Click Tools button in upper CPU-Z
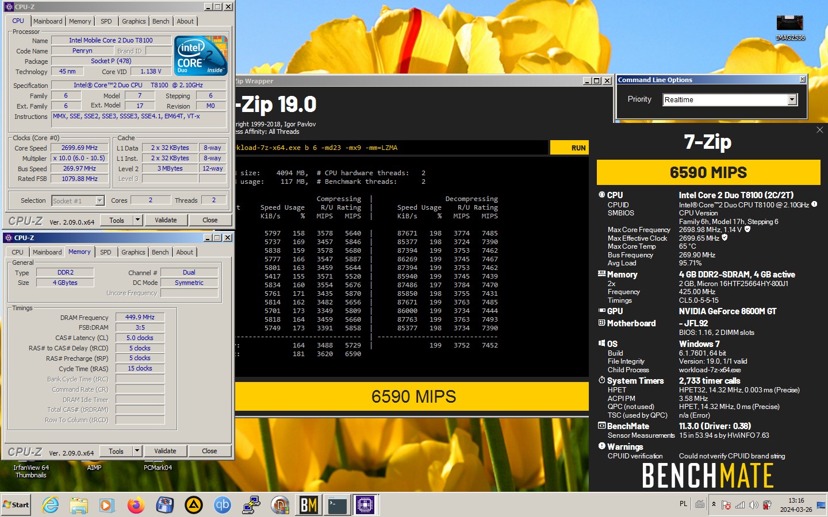Viewport: 828px width, 517px height. [117, 220]
